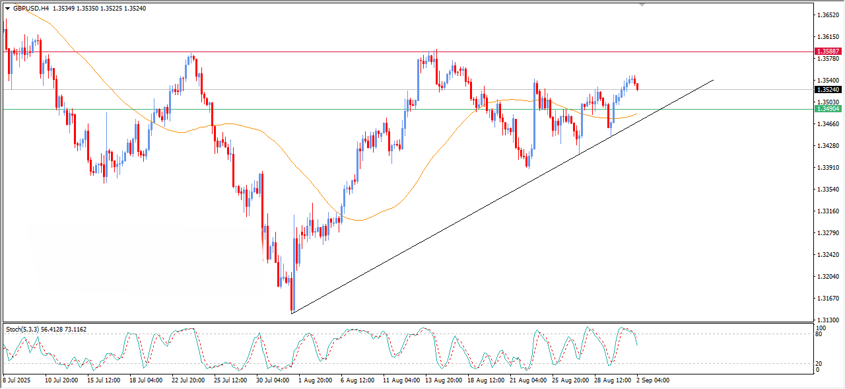Click the 1.31300 price scale value
The height and width of the screenshot is (389, 845).
(x=828, y=320)
